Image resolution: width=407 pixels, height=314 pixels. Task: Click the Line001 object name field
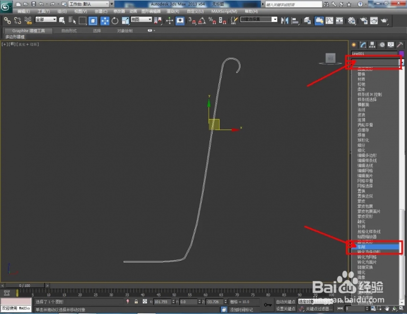tap(374, 53)
